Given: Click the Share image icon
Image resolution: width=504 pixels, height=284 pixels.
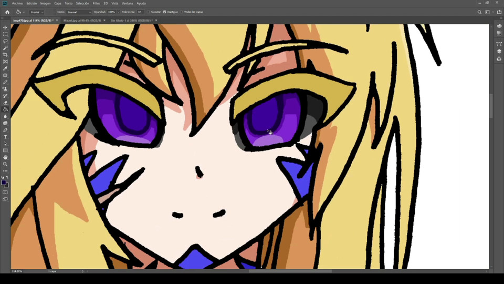Looking at the screenshot, I should (499, 12).
